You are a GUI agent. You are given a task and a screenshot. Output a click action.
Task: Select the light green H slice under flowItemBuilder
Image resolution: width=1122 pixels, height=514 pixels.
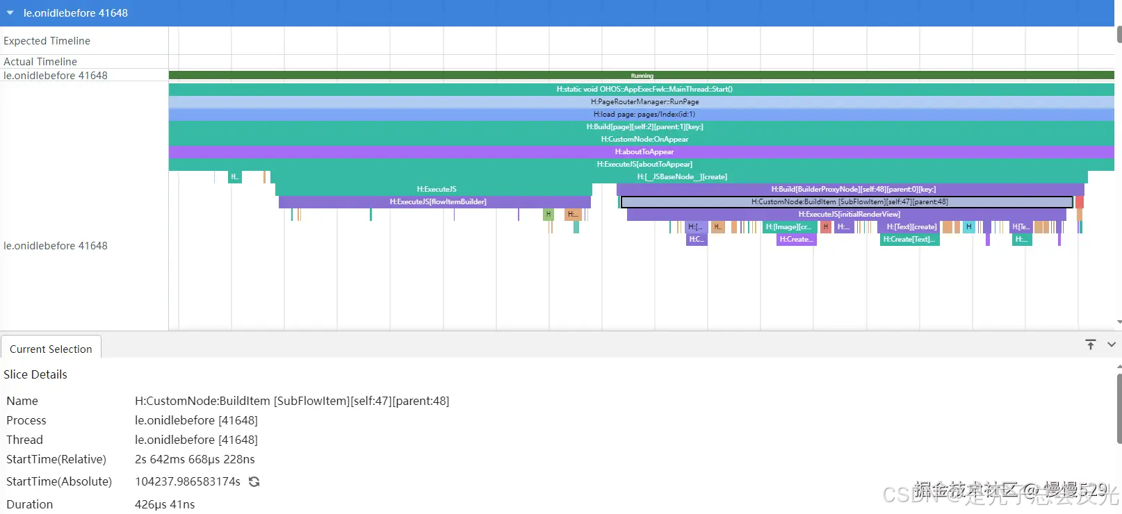(x=548, y=214)
